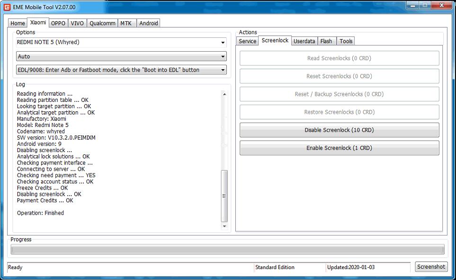Click the Progress bar
Screen dimensions: 456x280
tap(227, 249)
